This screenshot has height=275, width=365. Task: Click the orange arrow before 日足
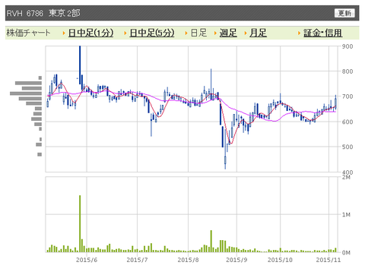pyautogui.click(x=186, y=33)
